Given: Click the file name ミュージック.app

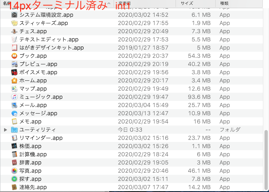Looking at the screenshot, I should coord(41,97).
